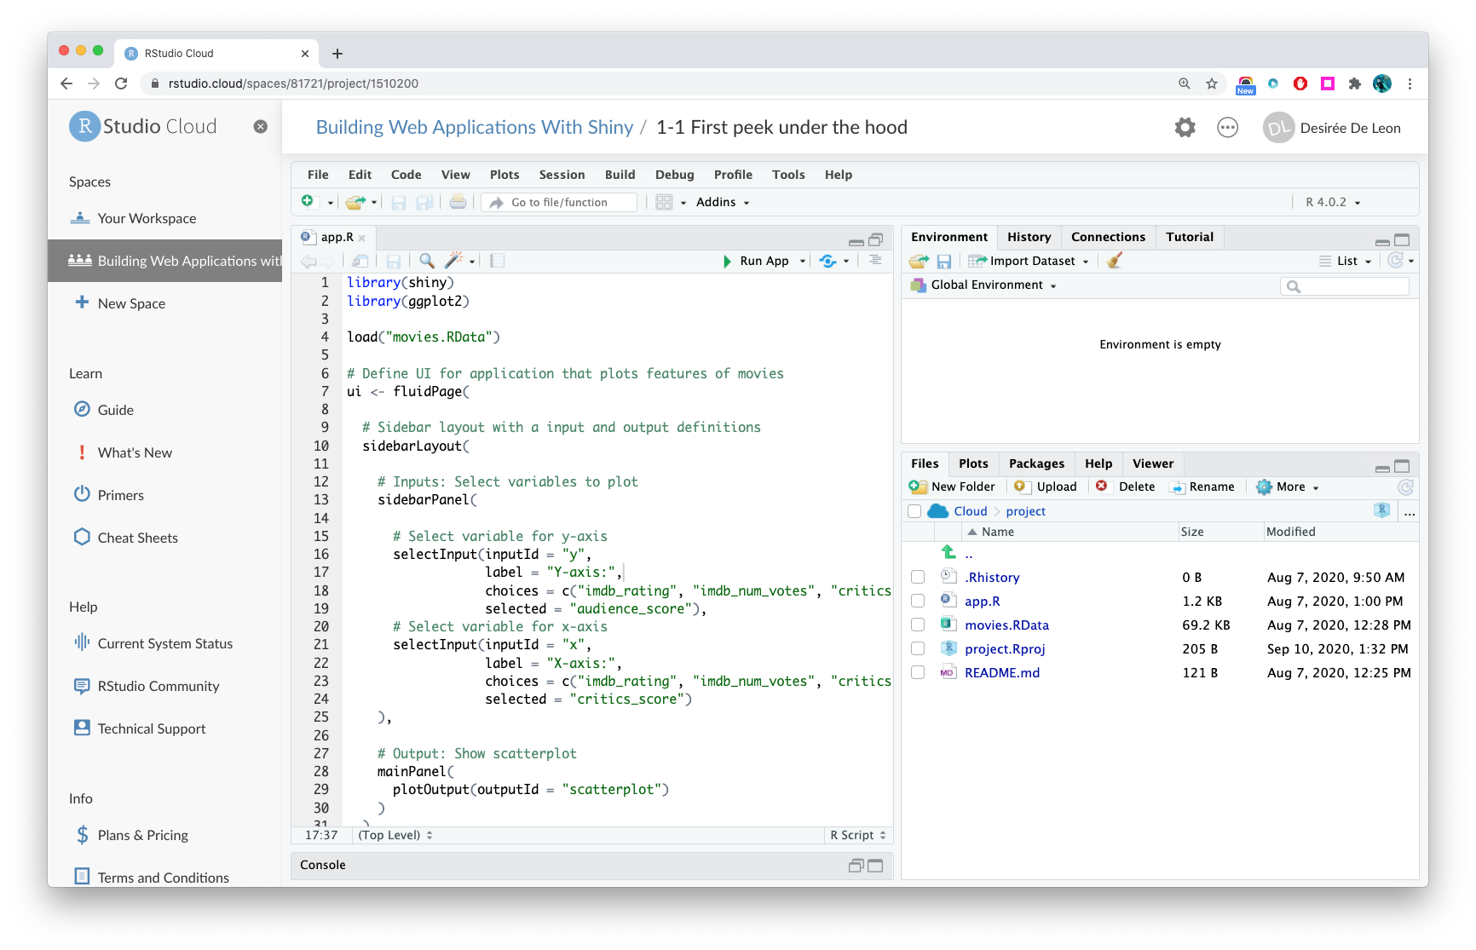Switch to the History tab
1476x950 pixels.
pyautogui.click(x=1029, y=237)
